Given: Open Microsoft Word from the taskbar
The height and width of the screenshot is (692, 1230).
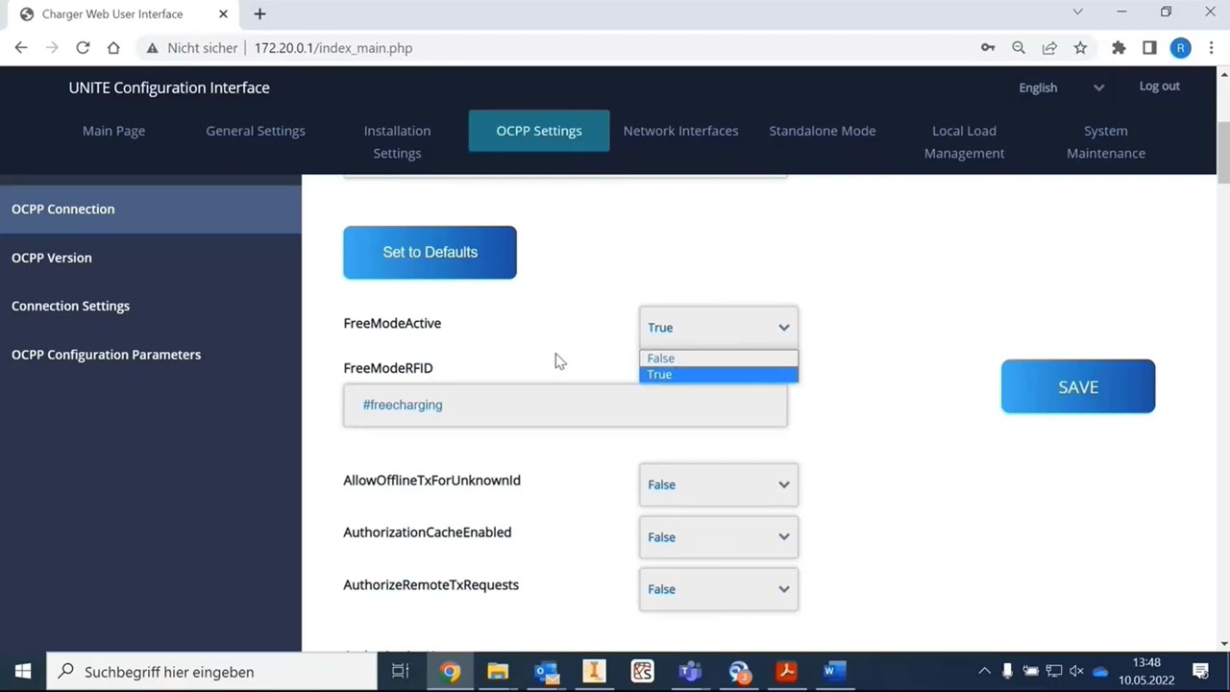Looking at the screenshot, I should [x=834, y=672].
